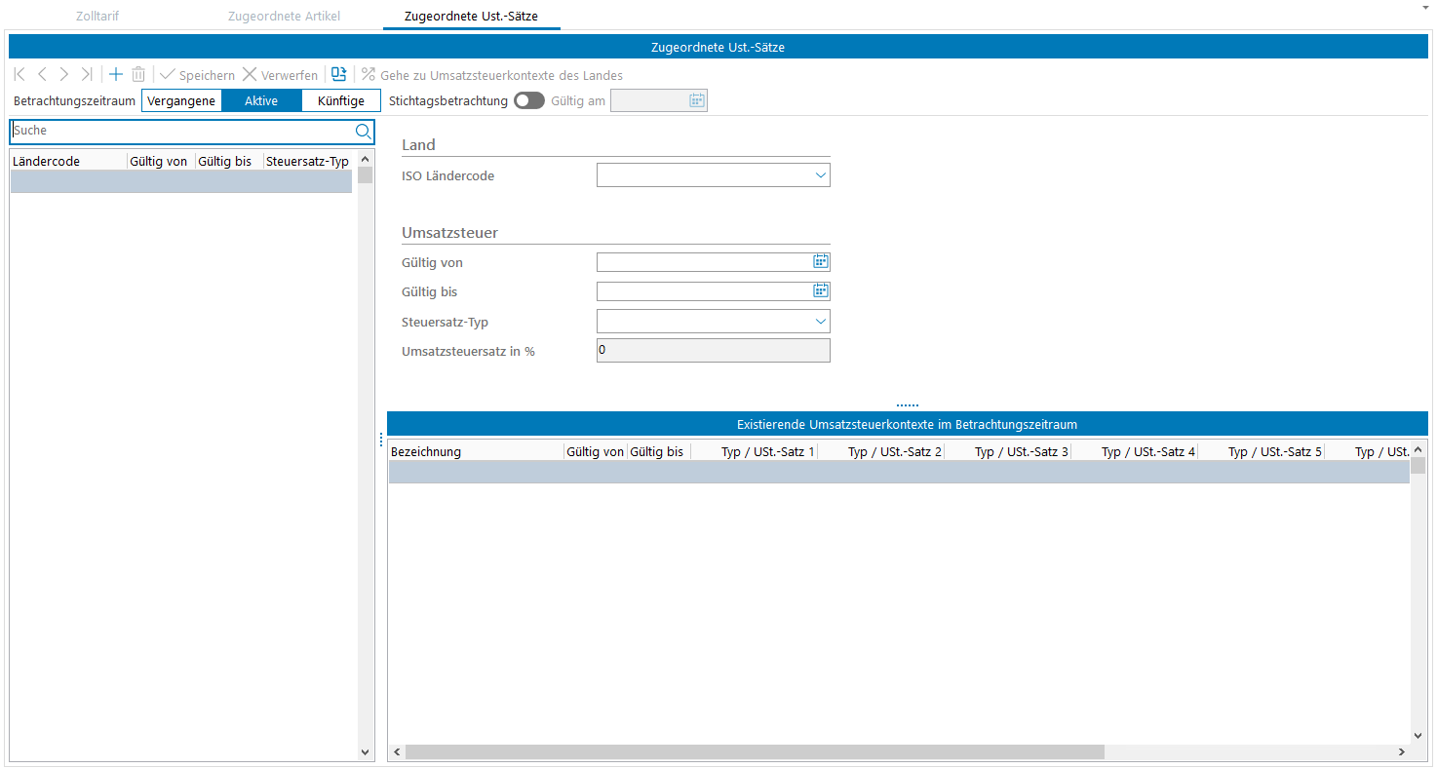Click the Speichern button
Viewport: 1437px width, 769px height.
click(x=197, y=75)
